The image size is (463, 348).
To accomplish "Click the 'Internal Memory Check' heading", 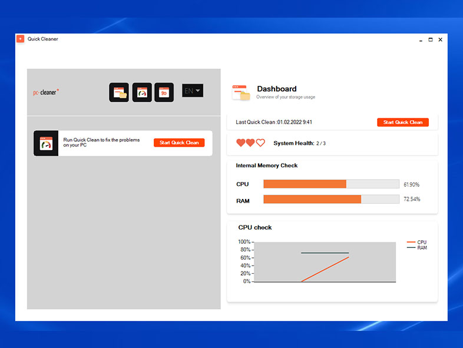I will [267, 165].
